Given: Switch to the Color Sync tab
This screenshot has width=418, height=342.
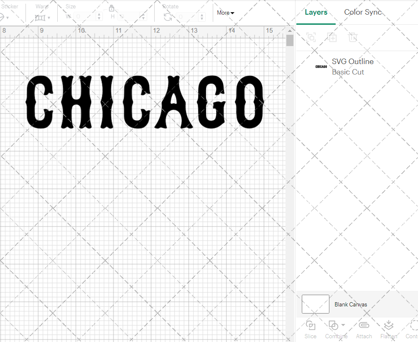Looking at the screenshot, I should (x=363, y=12).
